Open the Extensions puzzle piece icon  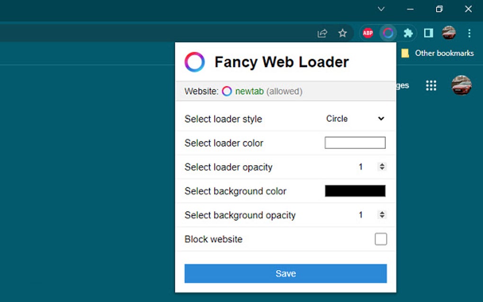[408, 33]
